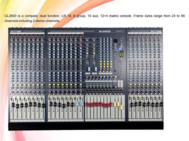Click the XLR lamp socket in master section
Screen dimensions: 189x141
click(115, 41)
